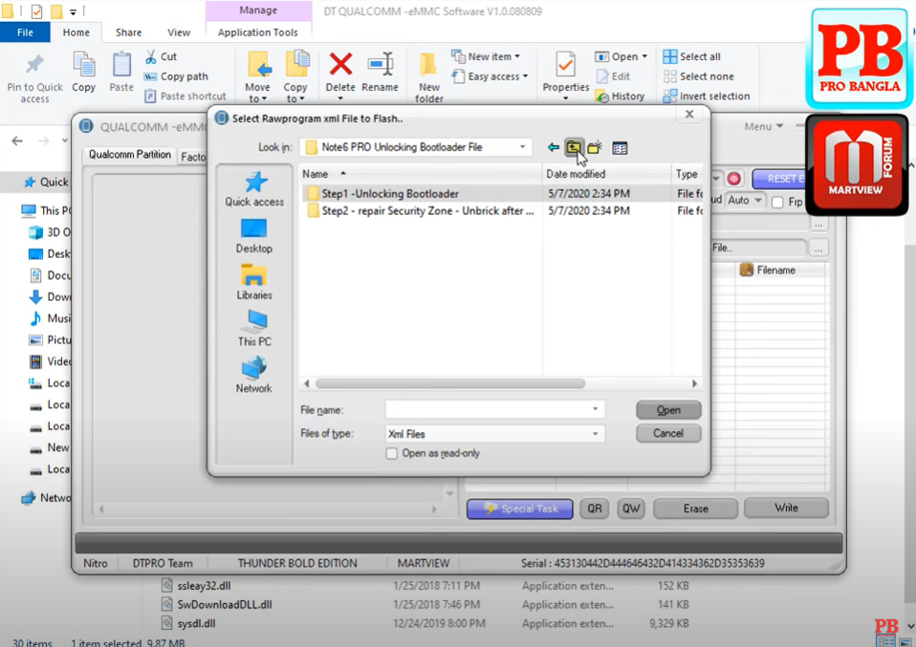The image size is (916, 647).
Task: Click the QW button in QUALCOMM window
Action: [631, 508]
